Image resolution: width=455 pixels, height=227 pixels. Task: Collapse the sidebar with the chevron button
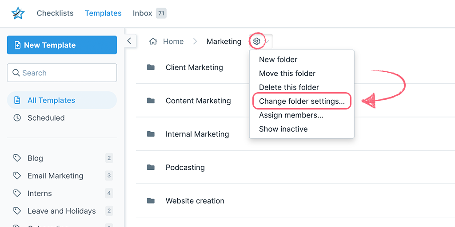click(129, 41)
